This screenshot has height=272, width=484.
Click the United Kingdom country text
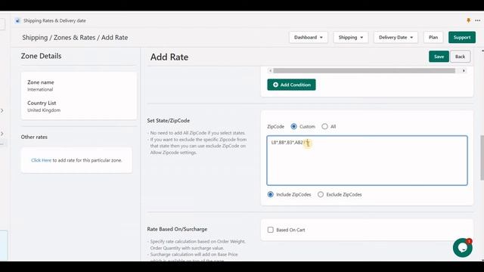(x=44, y=110)
